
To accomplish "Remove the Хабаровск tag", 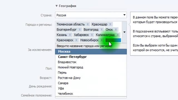I will [92, 35].
